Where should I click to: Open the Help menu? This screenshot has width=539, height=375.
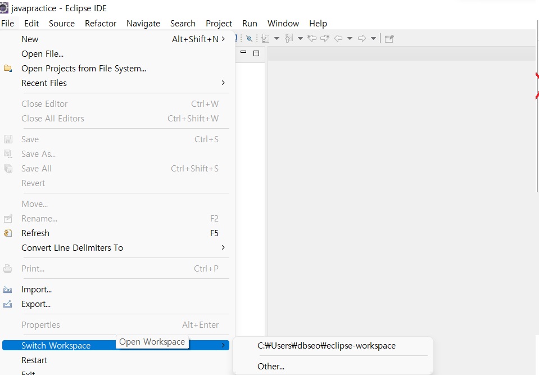(x=318, y=24)
